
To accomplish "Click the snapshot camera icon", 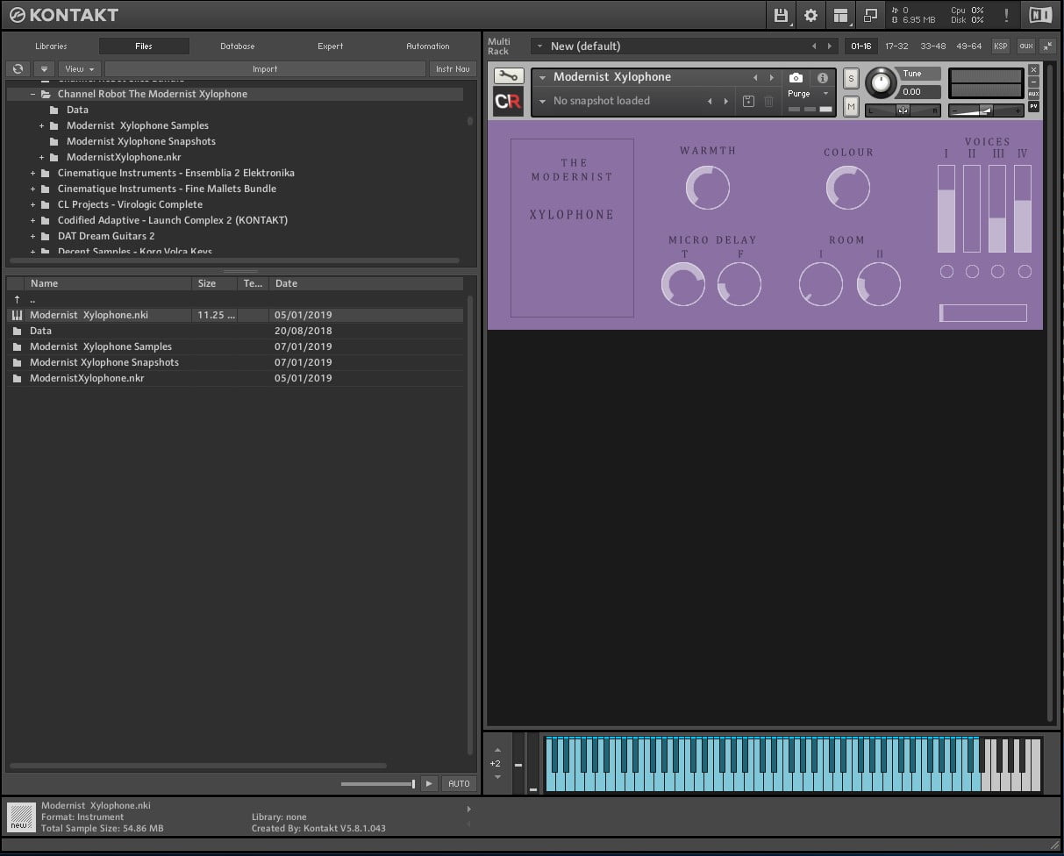I will [796, 78].
